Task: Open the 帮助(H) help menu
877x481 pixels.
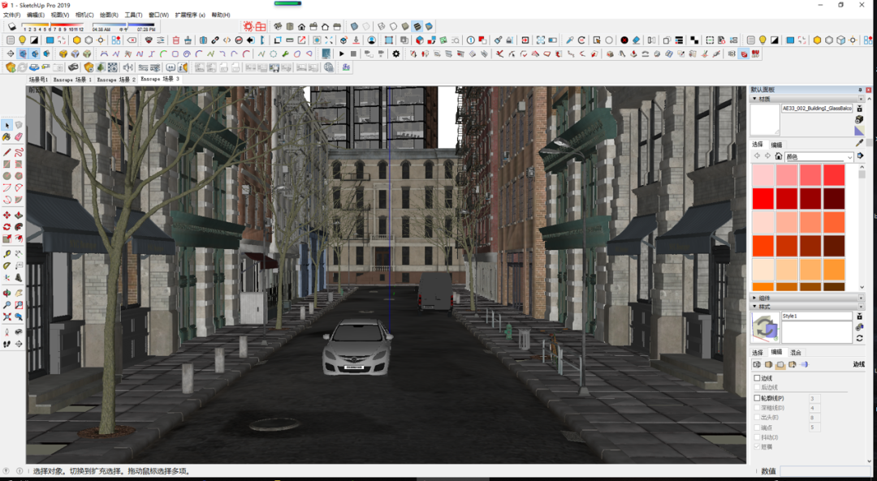Action: point(220,15)
